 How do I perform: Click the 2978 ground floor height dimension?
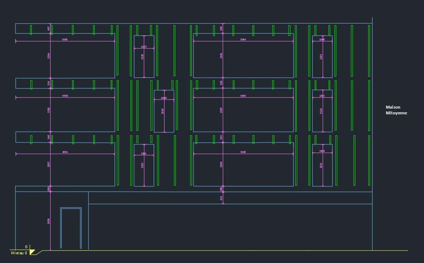48,221
